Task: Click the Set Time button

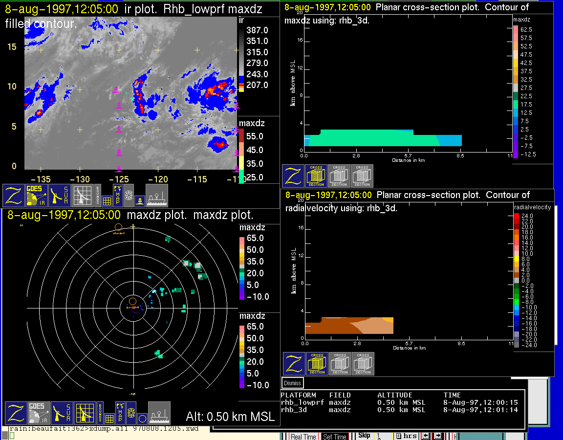Action: (335, 437)
